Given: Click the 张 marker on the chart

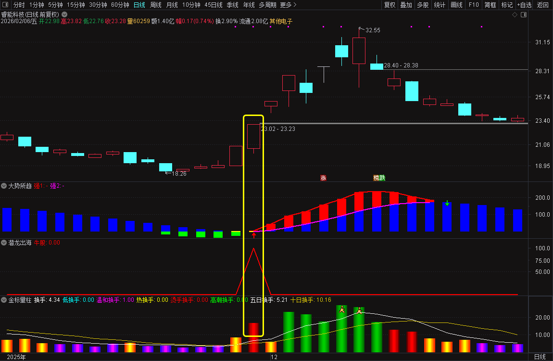Looking at the screenshot, I should [323, 178].
